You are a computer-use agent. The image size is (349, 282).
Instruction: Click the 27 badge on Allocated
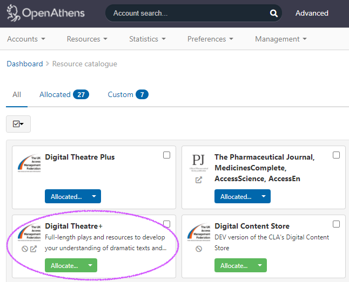tap(81, 95)
